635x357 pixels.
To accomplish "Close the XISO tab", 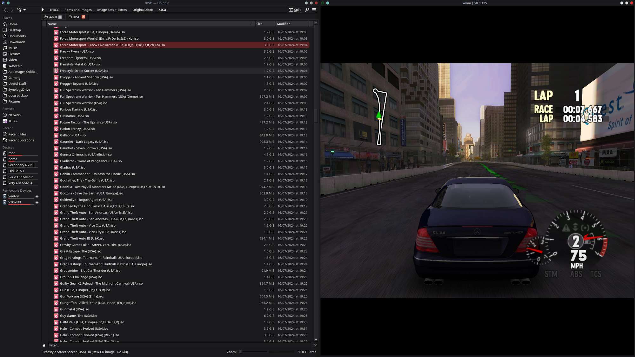I will (84, 17).
